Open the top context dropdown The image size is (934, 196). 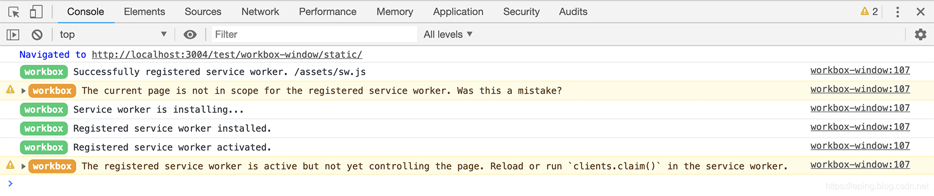pyautogui.click(x=113, y=34)
